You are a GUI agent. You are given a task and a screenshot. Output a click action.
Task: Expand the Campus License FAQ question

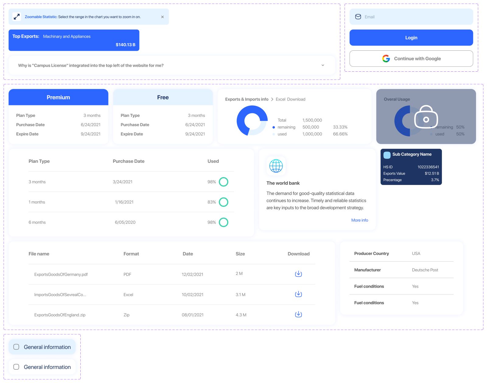pyautogui.click(x=323, y=65)
